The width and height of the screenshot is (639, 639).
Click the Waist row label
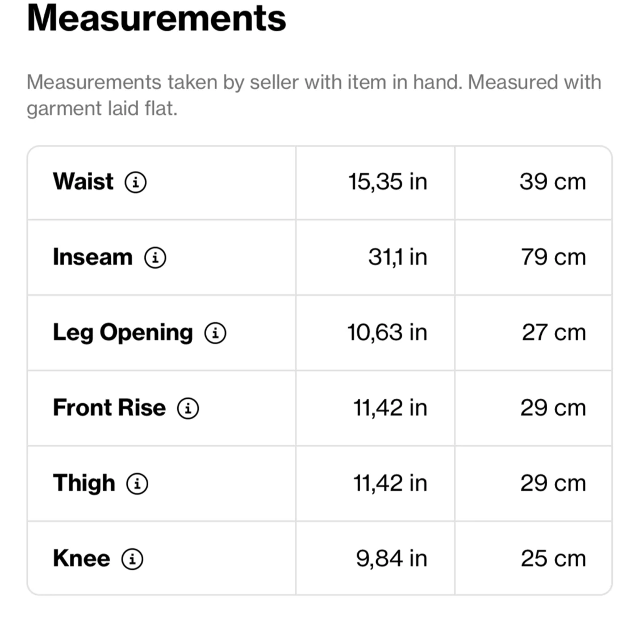tap(83, 182)
